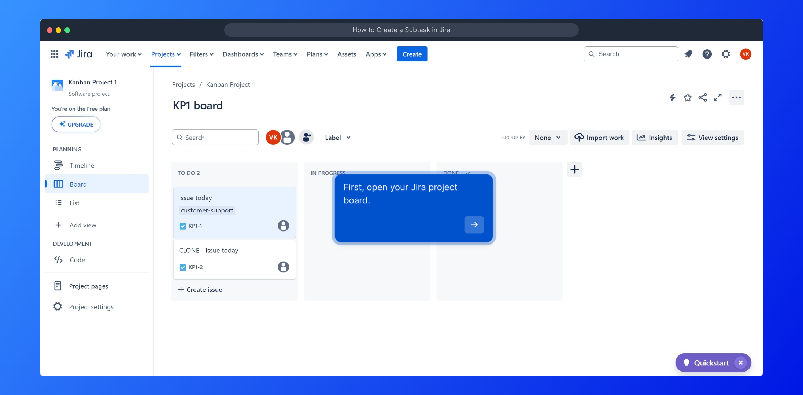Expand the Label filter dropdown
803x395 pixels.
[x=337, y=138]
